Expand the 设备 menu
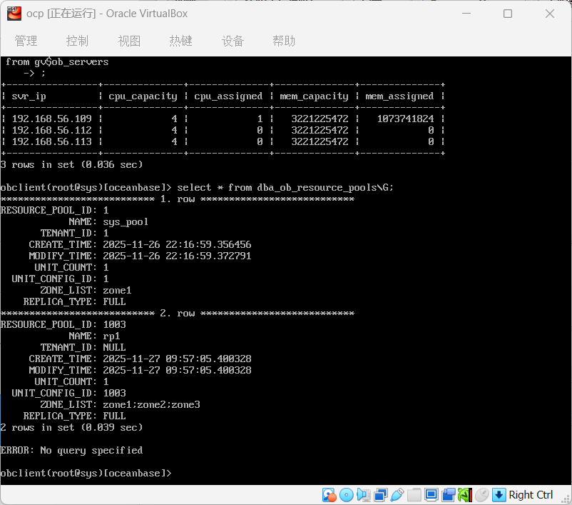The width and height of the screenshot is (572, 505). tap(233, 41)
